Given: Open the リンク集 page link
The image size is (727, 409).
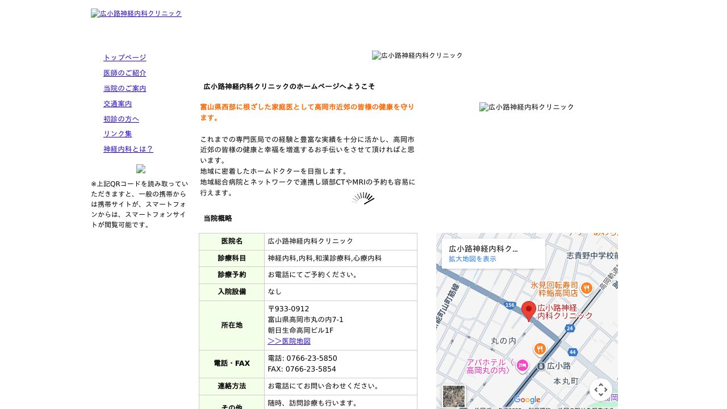Looking at the screenshot, I should [x=117, y=133].
